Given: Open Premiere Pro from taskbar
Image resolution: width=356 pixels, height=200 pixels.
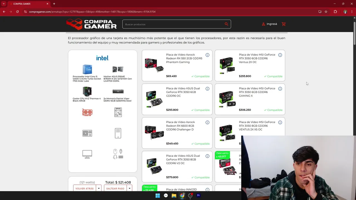Looking at the screenshot, I should tap(198, 196).
